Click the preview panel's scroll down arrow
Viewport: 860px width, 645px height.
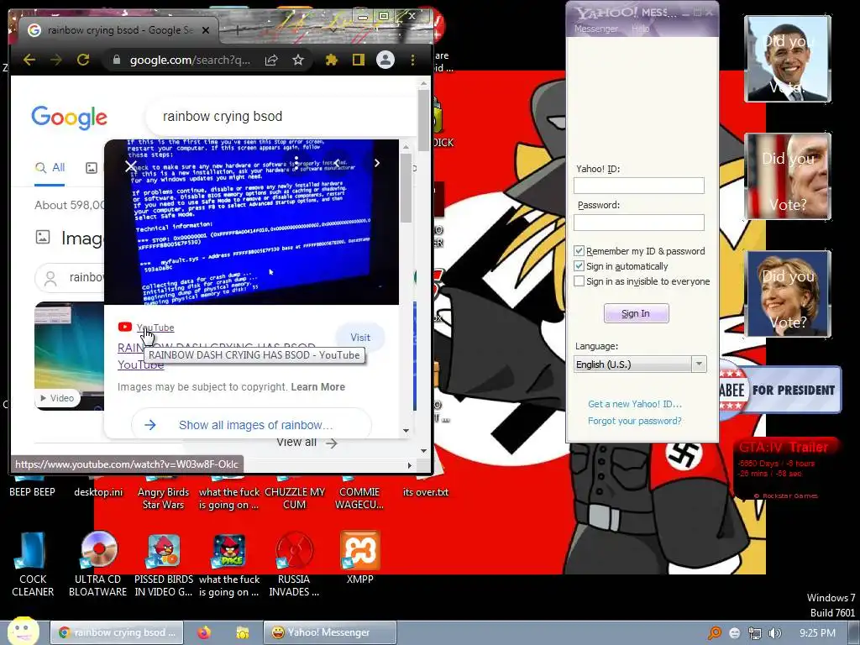coord(406,431)
